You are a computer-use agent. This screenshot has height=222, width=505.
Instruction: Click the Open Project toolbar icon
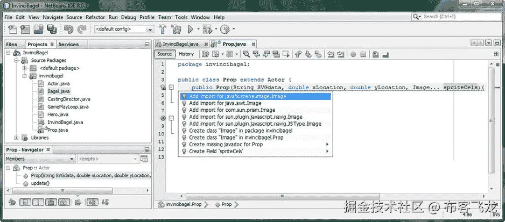38,29
